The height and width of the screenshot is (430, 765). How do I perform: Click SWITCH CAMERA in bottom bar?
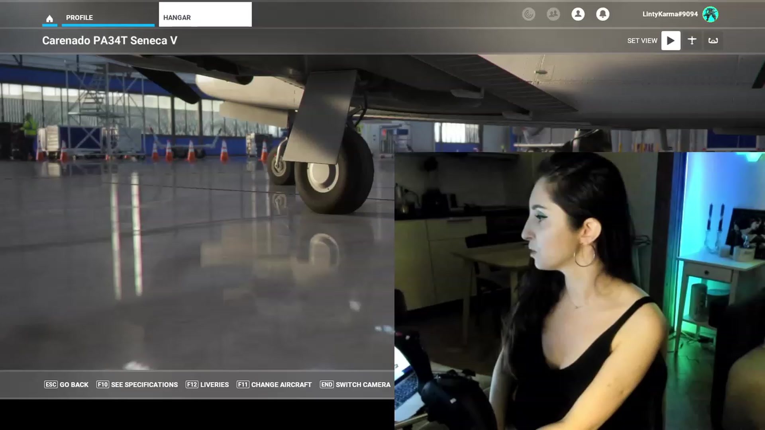[355, 385]
